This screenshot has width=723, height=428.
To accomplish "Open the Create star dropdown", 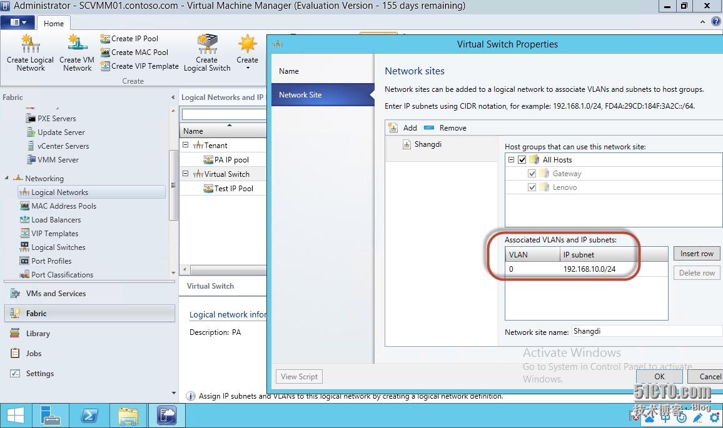I will 247,52.
